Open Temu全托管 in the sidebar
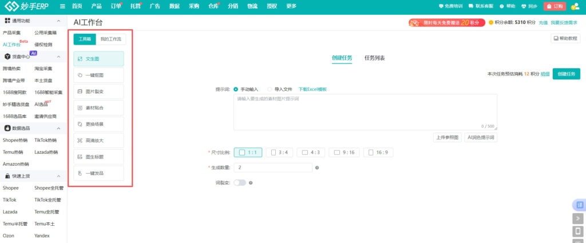 tap(47, 212)
